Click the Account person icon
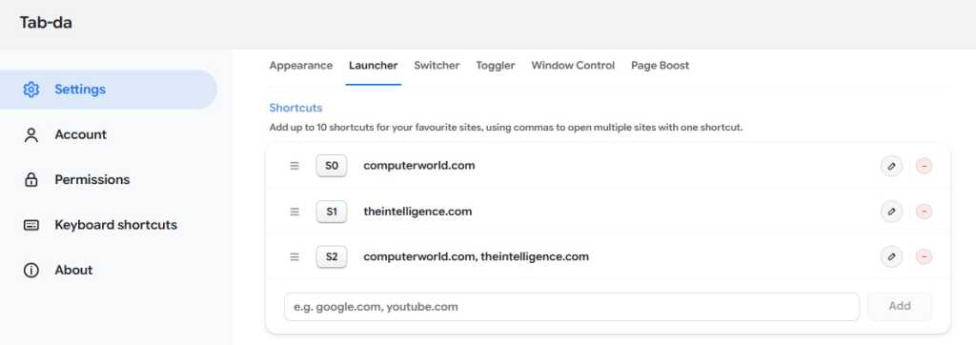 31,135
